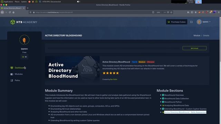Open Dashboard from the sidebar
This screenshot has width=221, height=124.
coord(20,68)
